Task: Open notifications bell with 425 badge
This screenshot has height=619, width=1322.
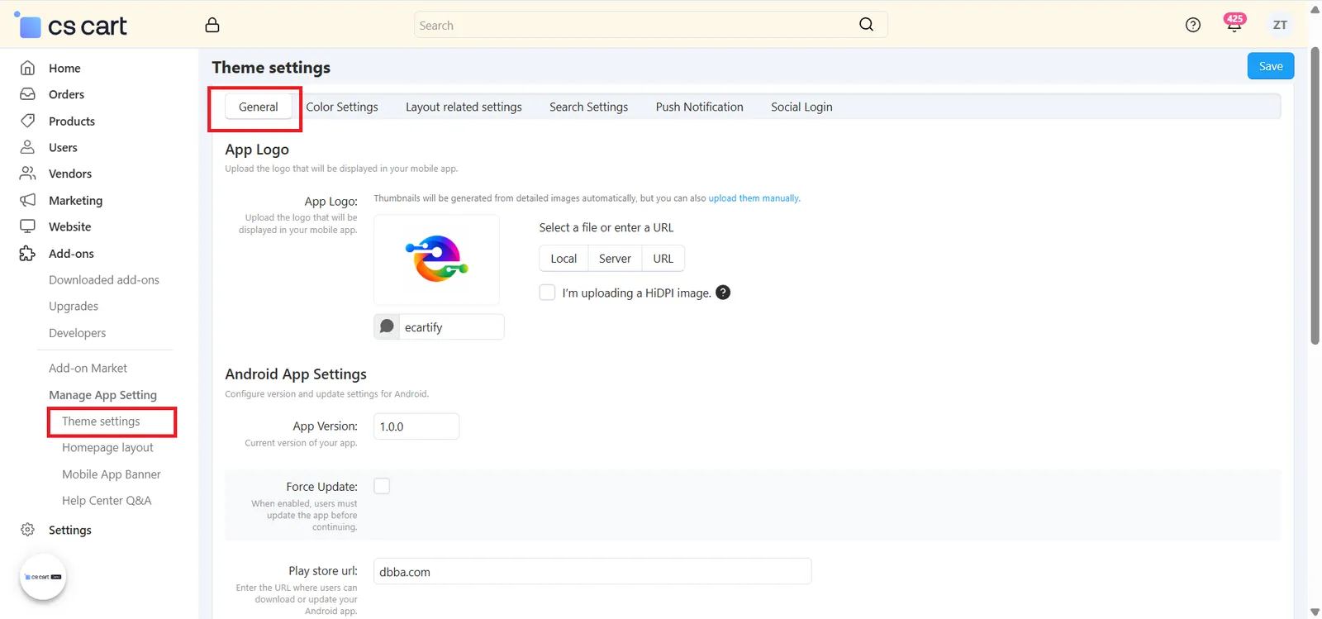Action: pyautogui.click(x=1234, y=23)
